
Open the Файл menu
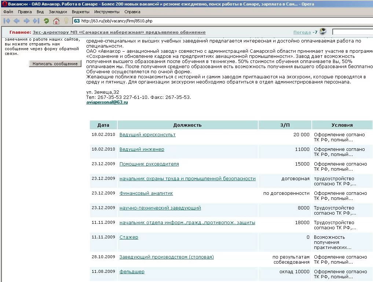[8, 12]
